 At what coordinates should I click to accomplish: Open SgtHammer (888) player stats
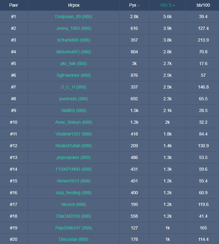(x=74, y=75)
